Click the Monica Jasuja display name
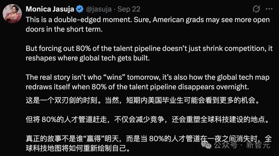279x156 pixels. coord(50,9)
